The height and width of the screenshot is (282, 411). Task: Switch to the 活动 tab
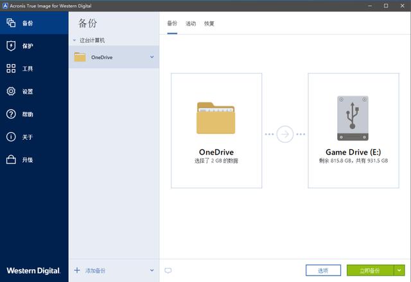pyautogui.click(x=191, y=24)
